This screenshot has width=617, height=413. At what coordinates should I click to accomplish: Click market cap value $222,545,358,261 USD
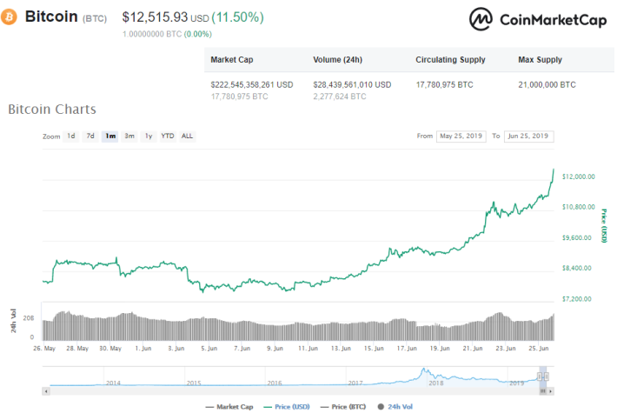click(252, 84)
